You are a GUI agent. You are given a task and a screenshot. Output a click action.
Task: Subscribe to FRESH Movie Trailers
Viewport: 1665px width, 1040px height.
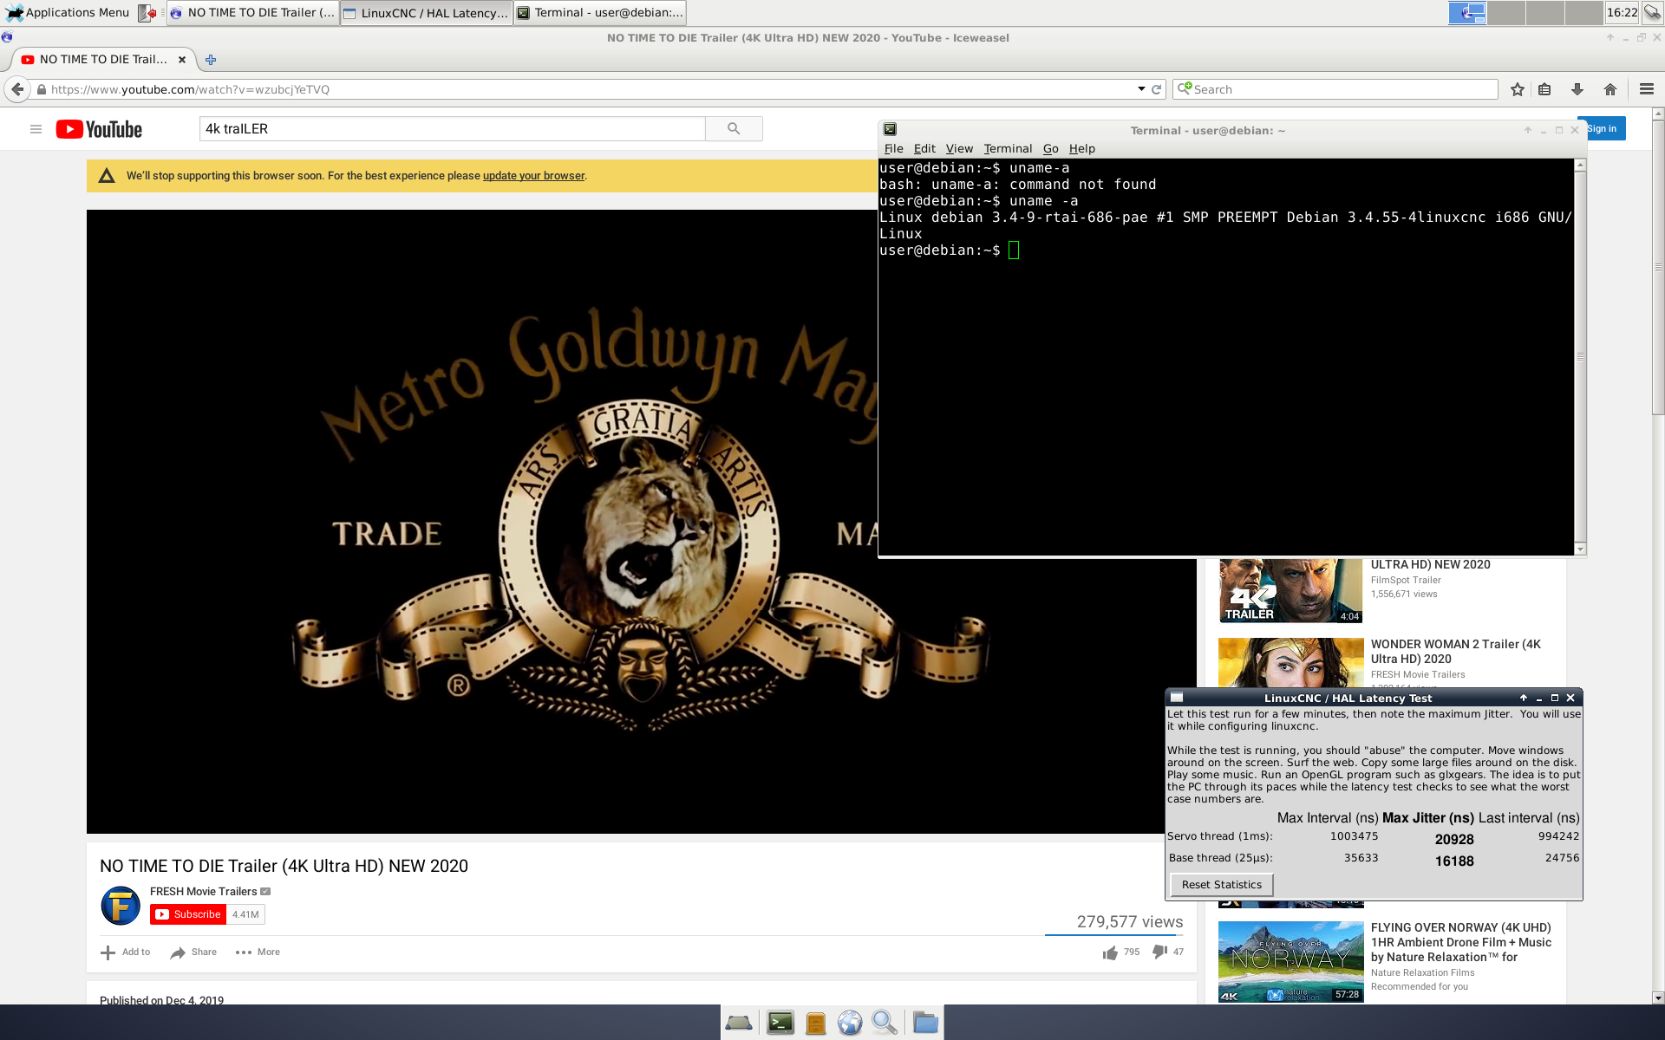(x=188, y=914)
